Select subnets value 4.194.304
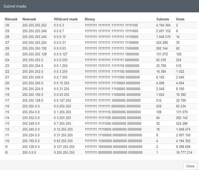Screen dimensions: 199x170 (163, 25)
